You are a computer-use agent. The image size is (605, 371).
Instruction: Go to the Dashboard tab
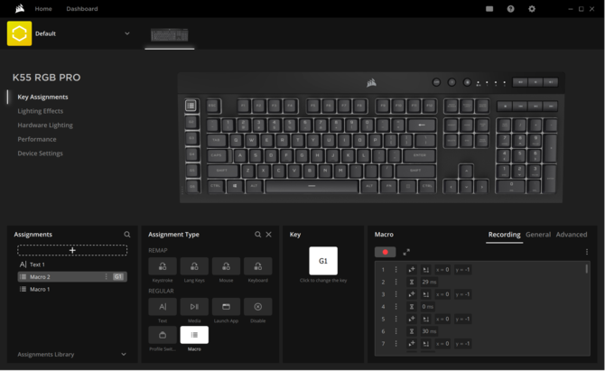click(x=82, y=8)
